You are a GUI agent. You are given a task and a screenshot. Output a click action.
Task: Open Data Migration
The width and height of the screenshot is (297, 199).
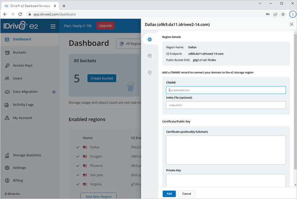(x=25, y=92)
